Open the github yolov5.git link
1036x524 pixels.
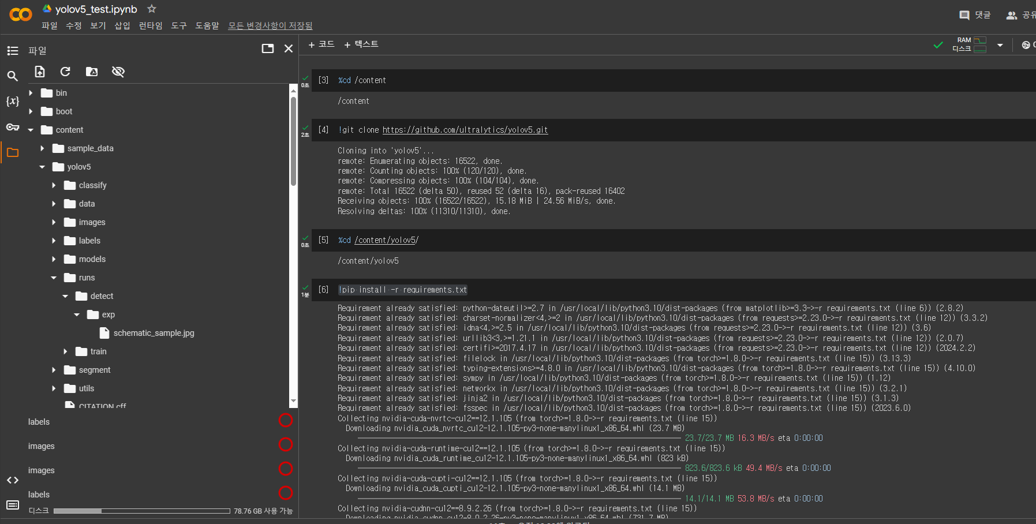coord(465,130)
